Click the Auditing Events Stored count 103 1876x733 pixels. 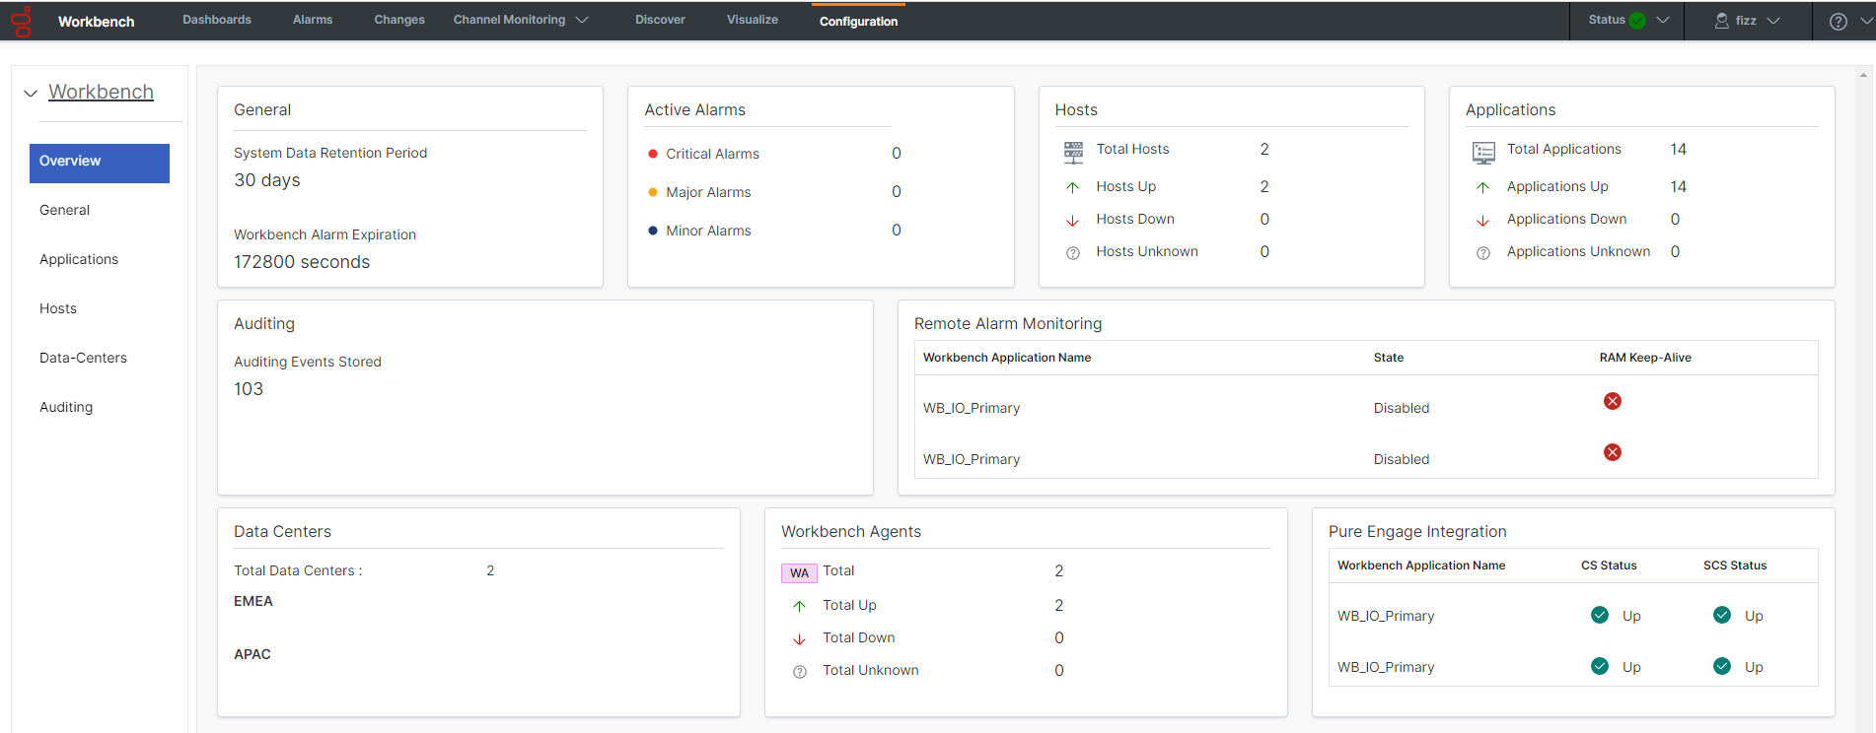pyautogui.click(x=249, y=389)
